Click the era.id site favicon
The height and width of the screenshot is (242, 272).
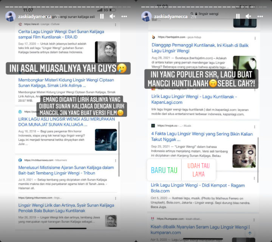[20, 24]
